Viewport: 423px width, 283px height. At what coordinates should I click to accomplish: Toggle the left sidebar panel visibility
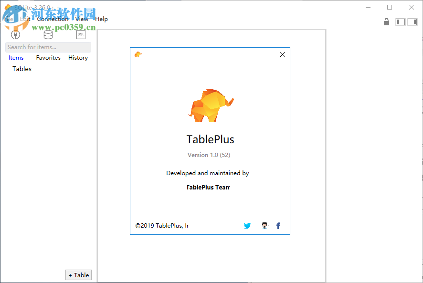tap(400, 22)
